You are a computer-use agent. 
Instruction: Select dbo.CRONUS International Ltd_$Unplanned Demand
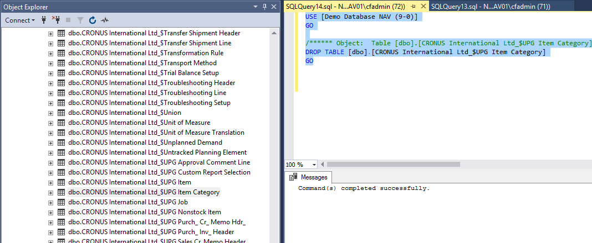click(x=145, y=142)
